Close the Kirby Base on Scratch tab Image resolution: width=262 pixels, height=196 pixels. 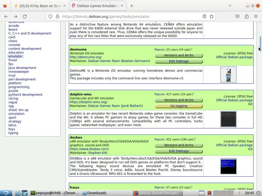coord(64,6)
